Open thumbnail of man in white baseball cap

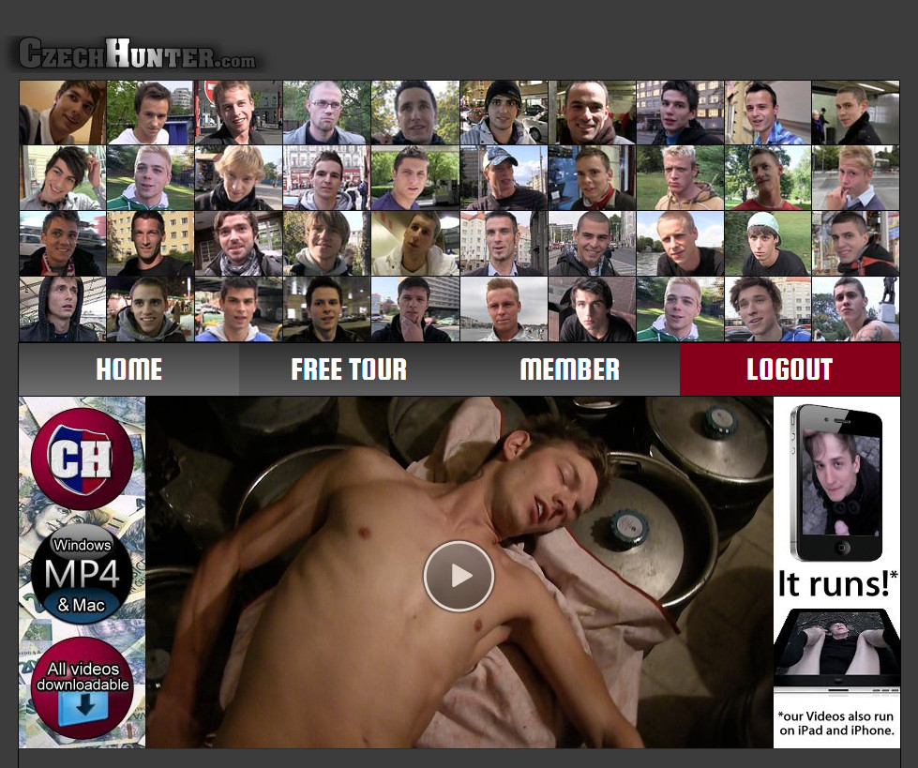coord(503,178)
